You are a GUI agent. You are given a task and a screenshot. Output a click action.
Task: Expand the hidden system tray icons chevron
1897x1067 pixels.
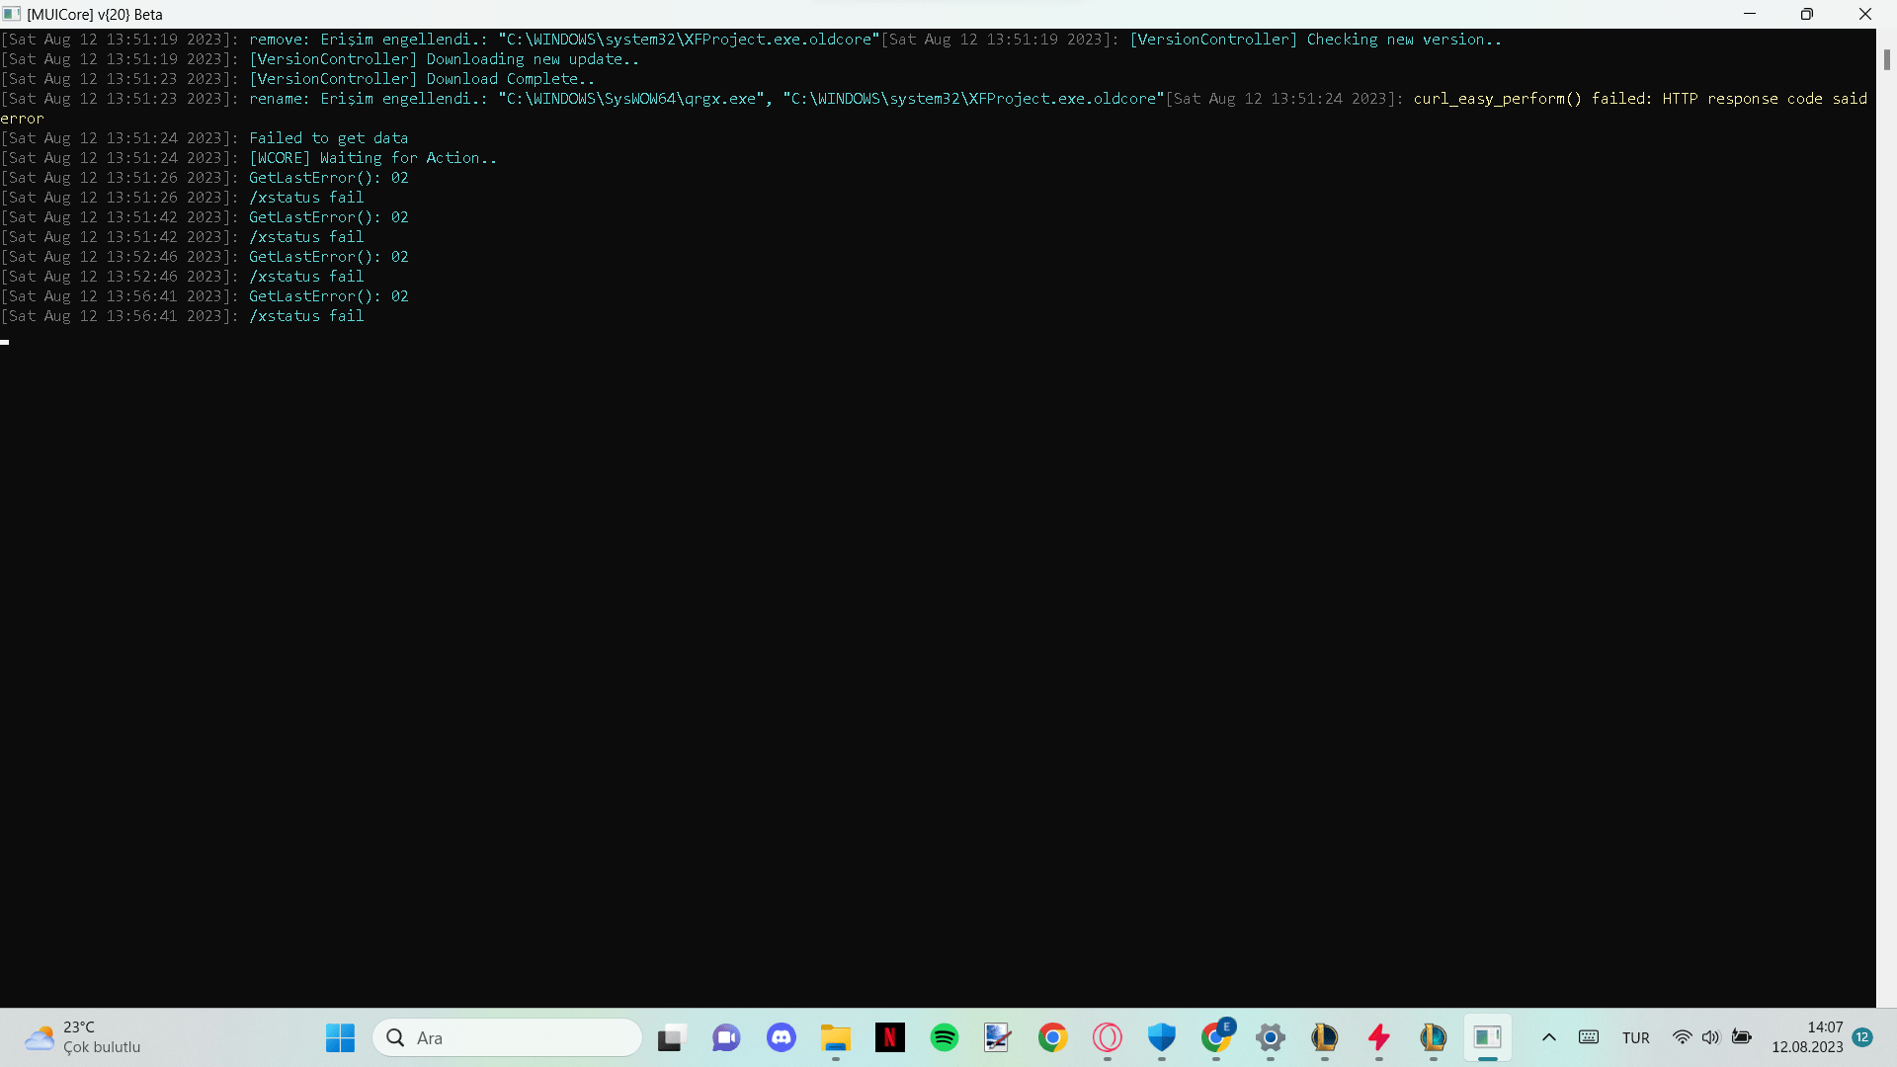pos(1549,1037)
